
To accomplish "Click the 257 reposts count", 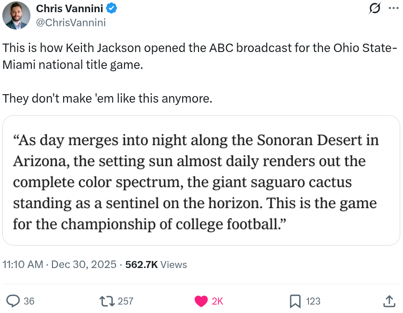I will [125, 301].
